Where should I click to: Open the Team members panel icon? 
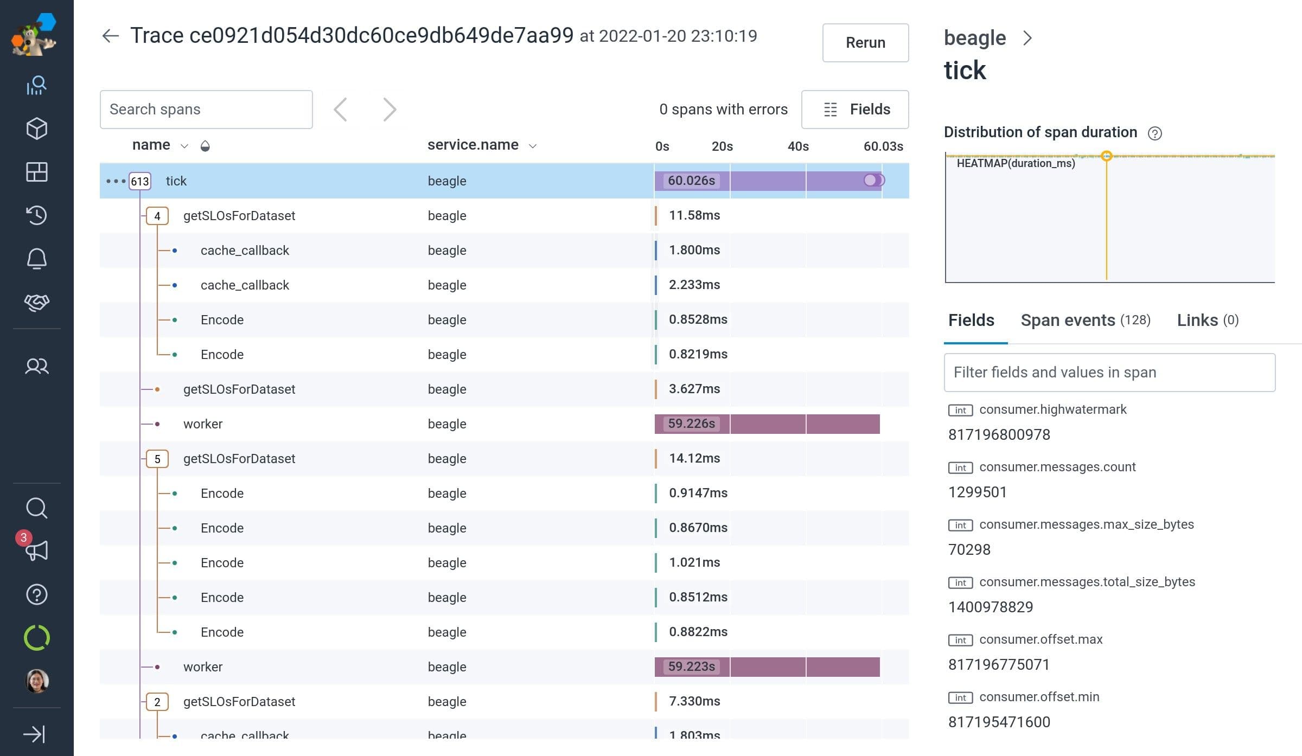click(36, 367)
